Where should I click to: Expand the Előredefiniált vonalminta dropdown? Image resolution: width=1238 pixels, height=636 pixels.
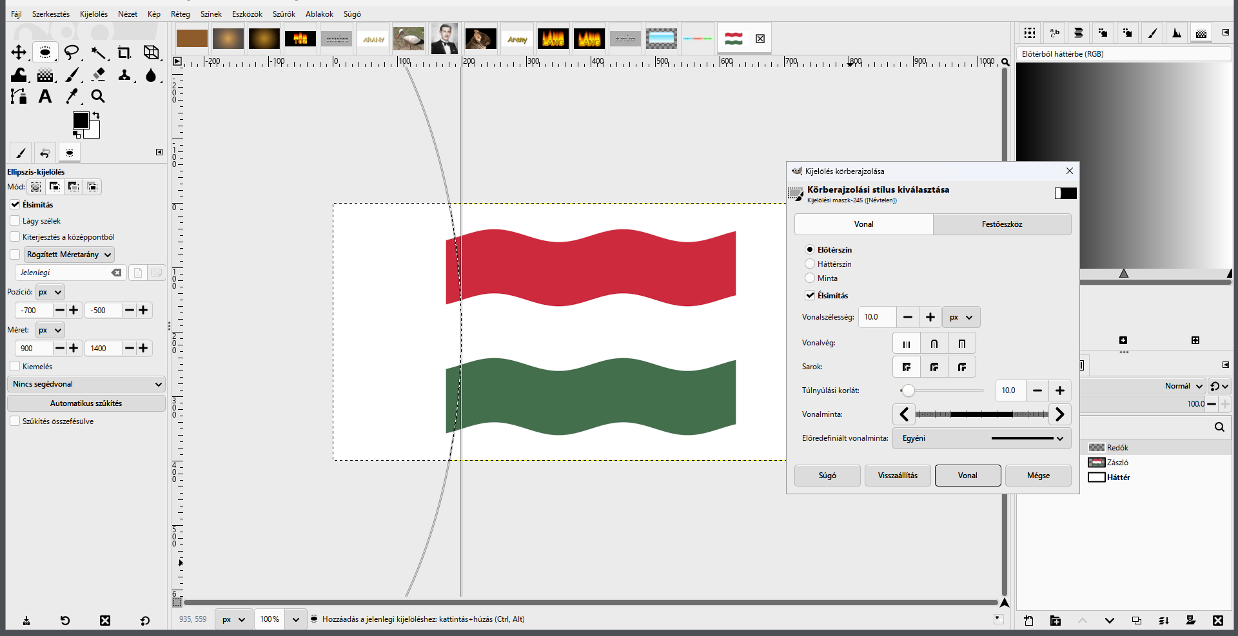click(x=981, y=438)
